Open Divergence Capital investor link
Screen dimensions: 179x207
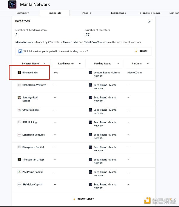click(33, 147)
